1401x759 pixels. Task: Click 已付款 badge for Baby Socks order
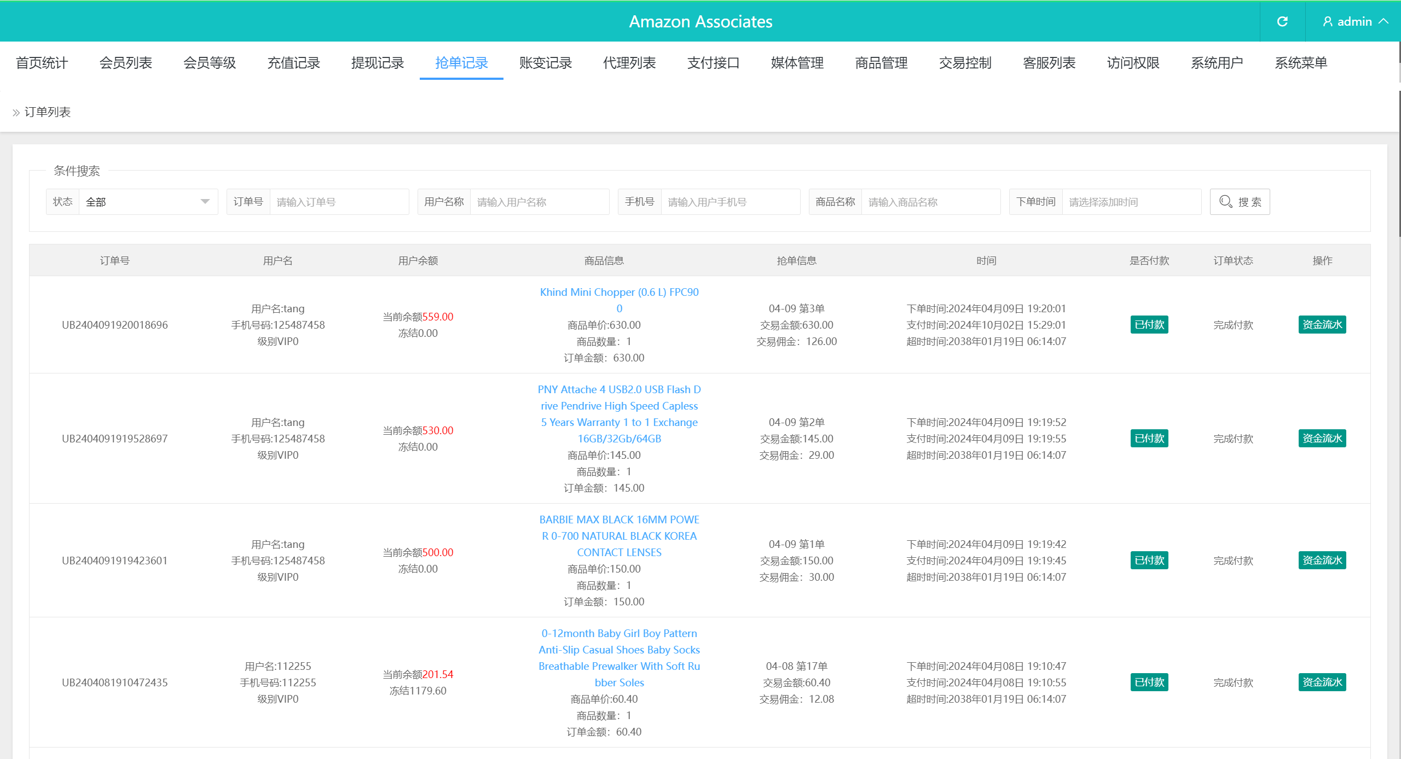pos(1149,682)
